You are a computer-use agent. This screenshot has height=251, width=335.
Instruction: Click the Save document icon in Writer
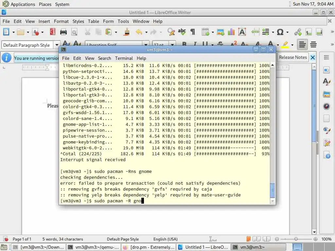pos(35,32)
